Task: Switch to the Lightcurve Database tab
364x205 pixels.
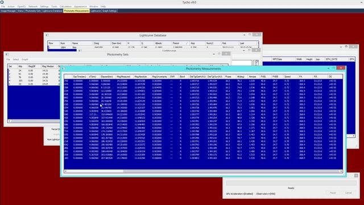Action: pos(52,11)
